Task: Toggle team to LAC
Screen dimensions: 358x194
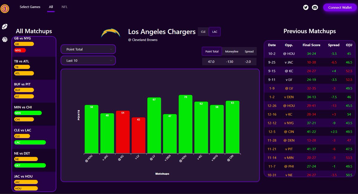Action: tap(215, 32)
